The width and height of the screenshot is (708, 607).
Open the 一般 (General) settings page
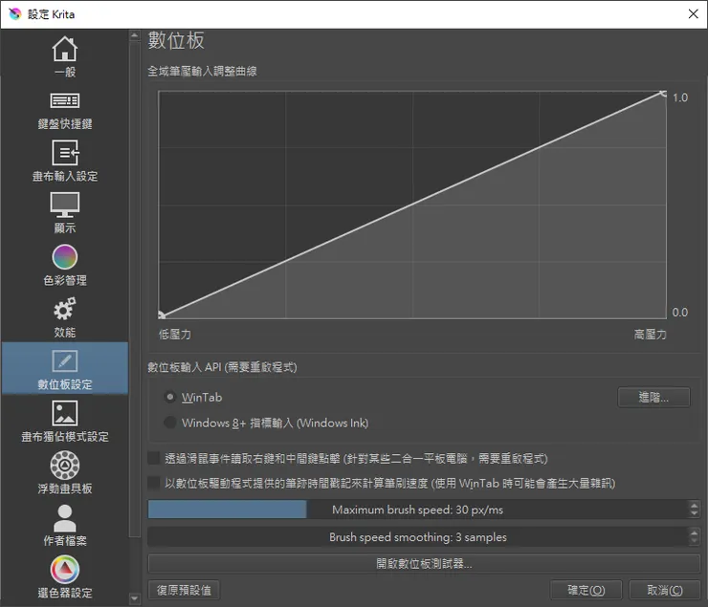tap(64, 55)
